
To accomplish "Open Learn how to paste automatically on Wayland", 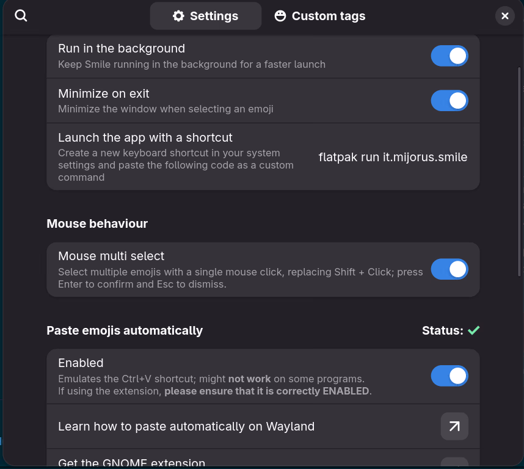I will 186,426.
